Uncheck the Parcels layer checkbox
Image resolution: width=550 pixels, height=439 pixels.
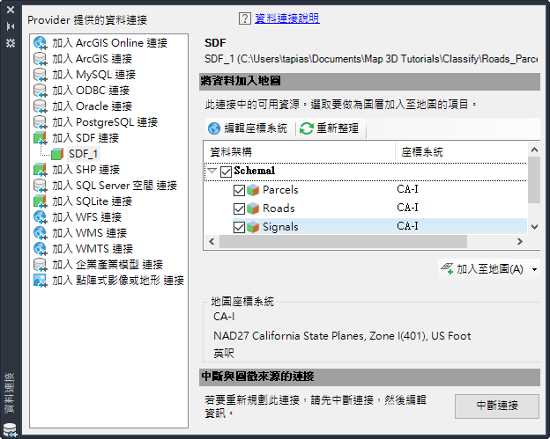point(239,190)
